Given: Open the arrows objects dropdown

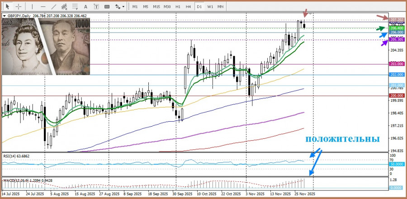Looking at the screenshot, I should (119, 7).
